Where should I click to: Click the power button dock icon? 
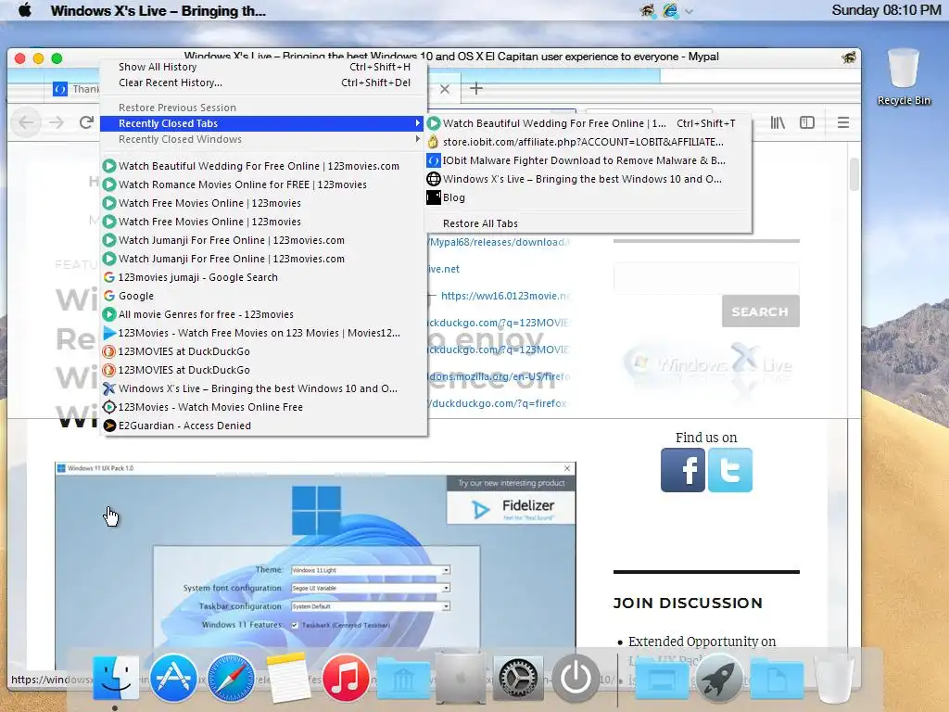point(576,678)
